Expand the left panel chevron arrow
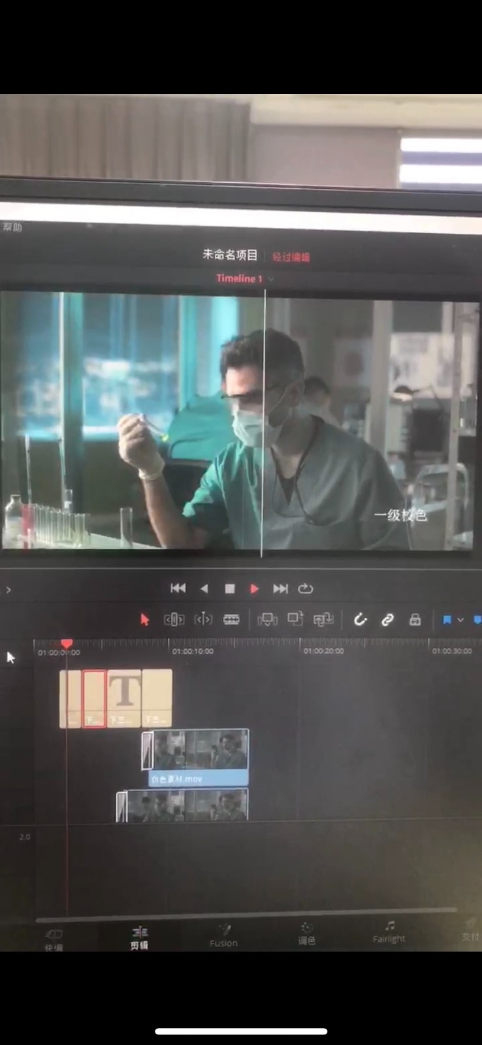 pyautogui.click(x=8, y=590)
